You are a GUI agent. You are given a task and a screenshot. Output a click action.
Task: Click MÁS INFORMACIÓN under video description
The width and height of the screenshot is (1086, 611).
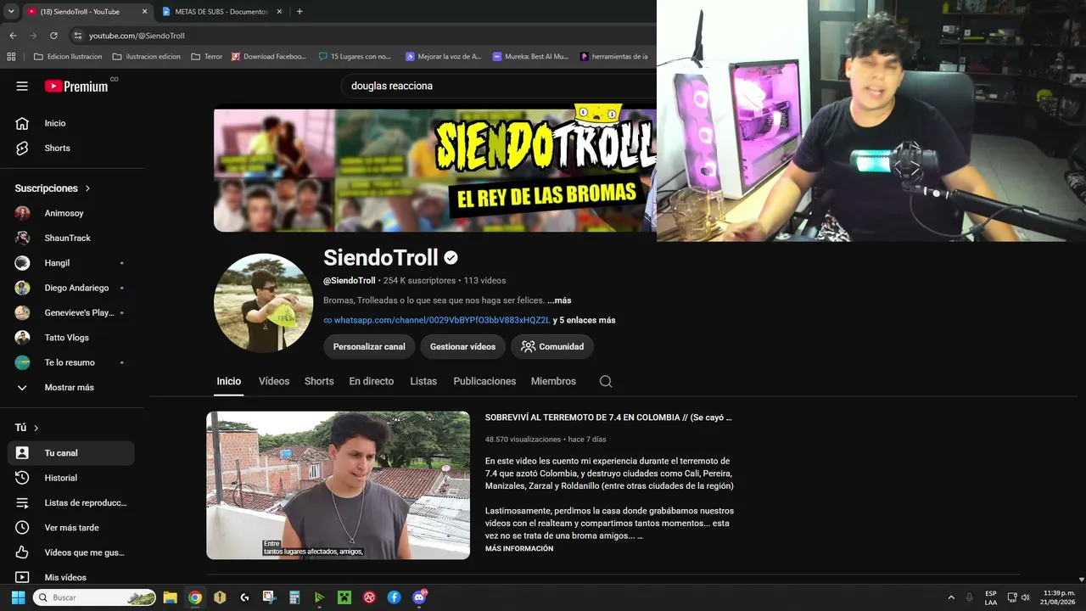pos(519,548)
